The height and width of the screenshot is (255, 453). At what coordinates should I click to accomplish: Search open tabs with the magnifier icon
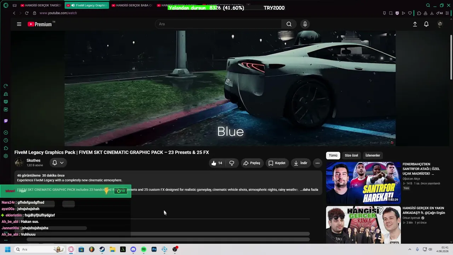pos(428,5)
